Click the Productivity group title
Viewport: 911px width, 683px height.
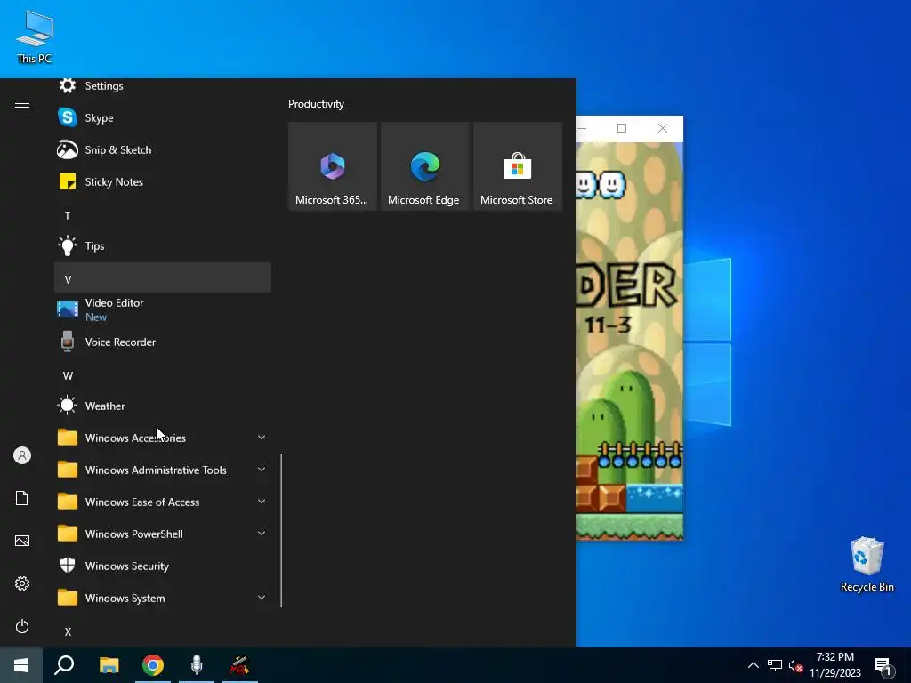(316, 104)
